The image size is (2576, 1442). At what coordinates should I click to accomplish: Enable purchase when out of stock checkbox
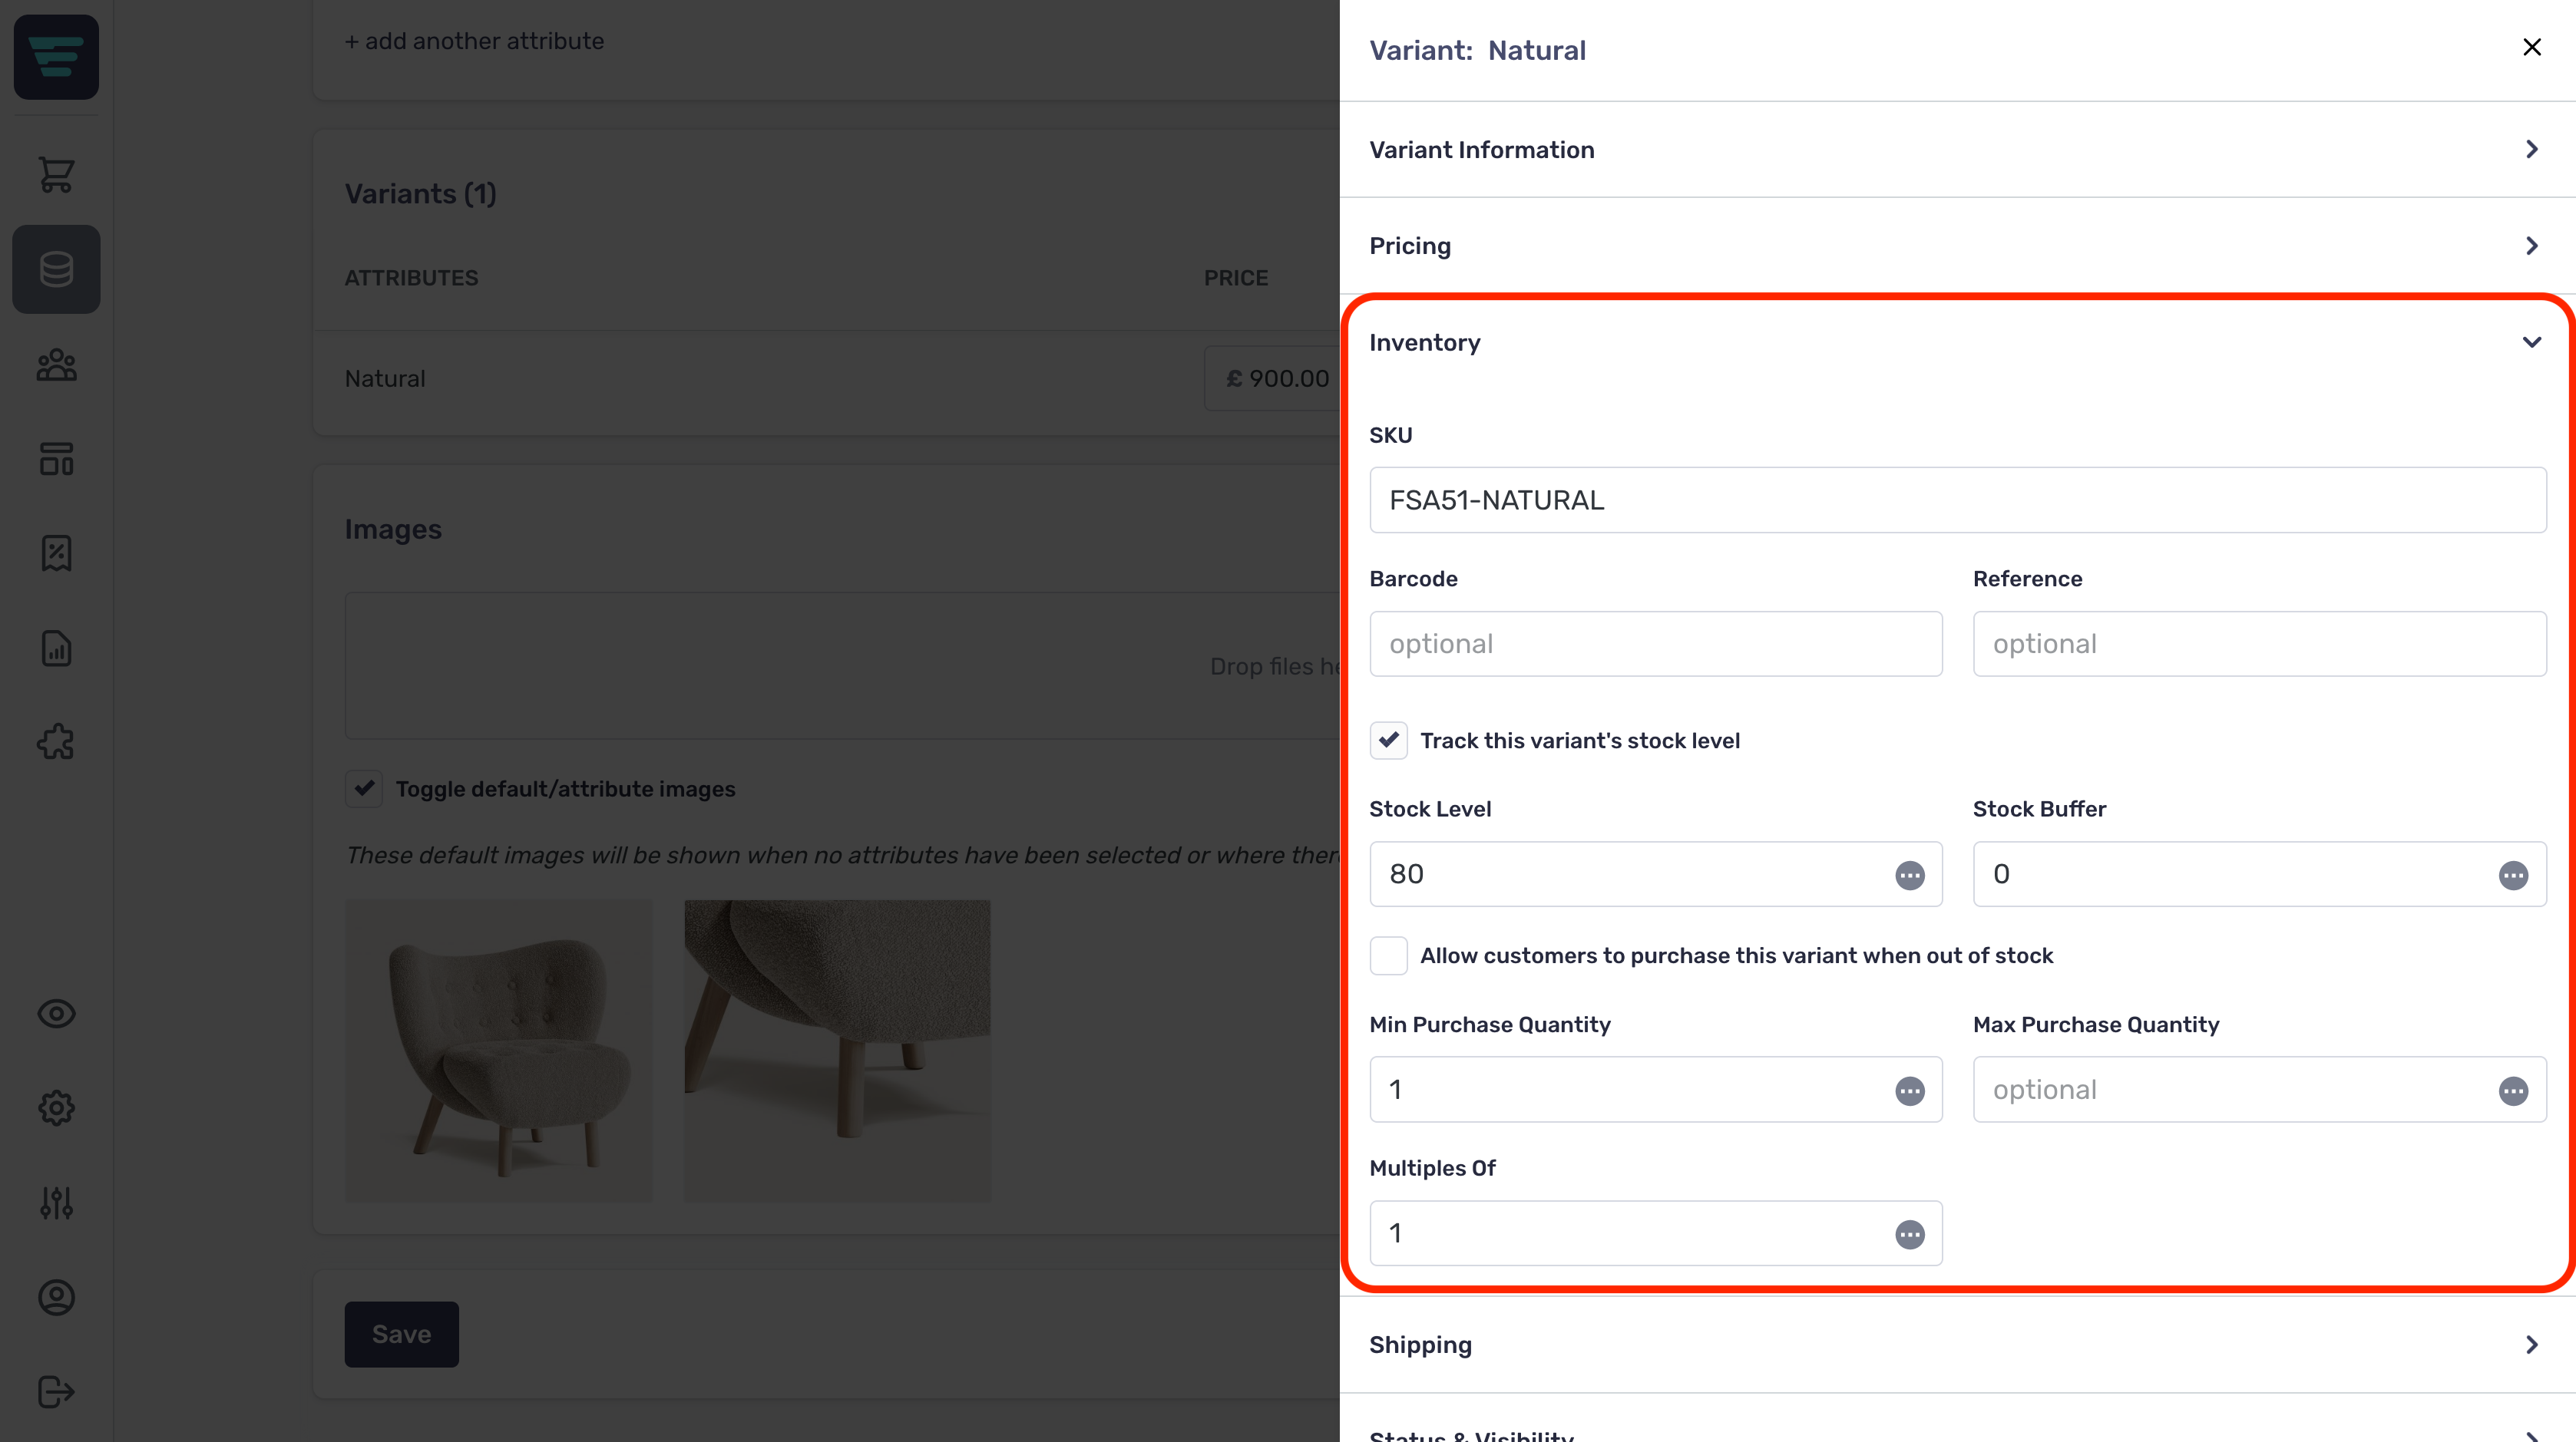click(x=1388, y=955)
